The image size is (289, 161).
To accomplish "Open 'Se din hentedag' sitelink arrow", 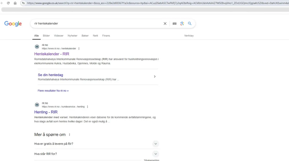I will point(155,77).
